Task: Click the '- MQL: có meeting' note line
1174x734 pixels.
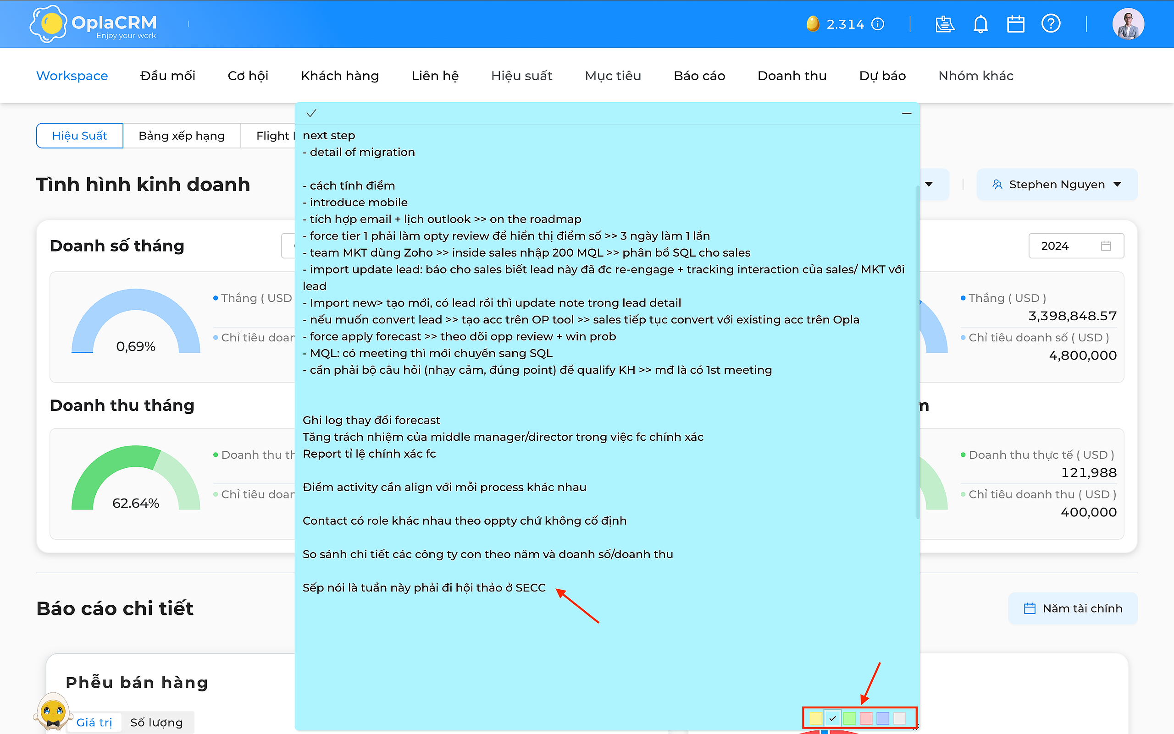Action: tap(427, 353)
